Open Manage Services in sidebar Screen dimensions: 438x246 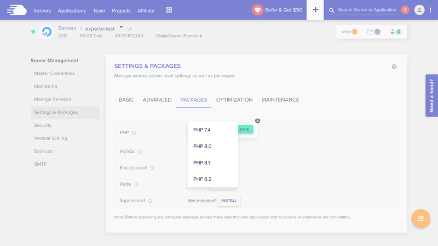(x=53, y=99)
